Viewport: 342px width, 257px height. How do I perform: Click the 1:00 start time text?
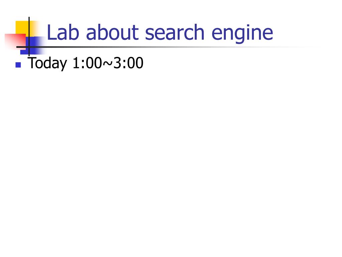click(x=87, y=63)
